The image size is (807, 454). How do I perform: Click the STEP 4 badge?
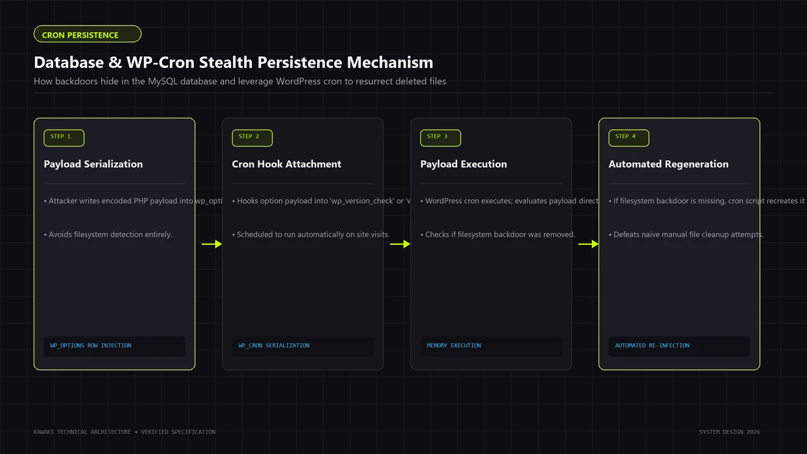[629, 138]
